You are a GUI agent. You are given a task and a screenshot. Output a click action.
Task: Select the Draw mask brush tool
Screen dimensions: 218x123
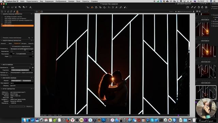117,7
